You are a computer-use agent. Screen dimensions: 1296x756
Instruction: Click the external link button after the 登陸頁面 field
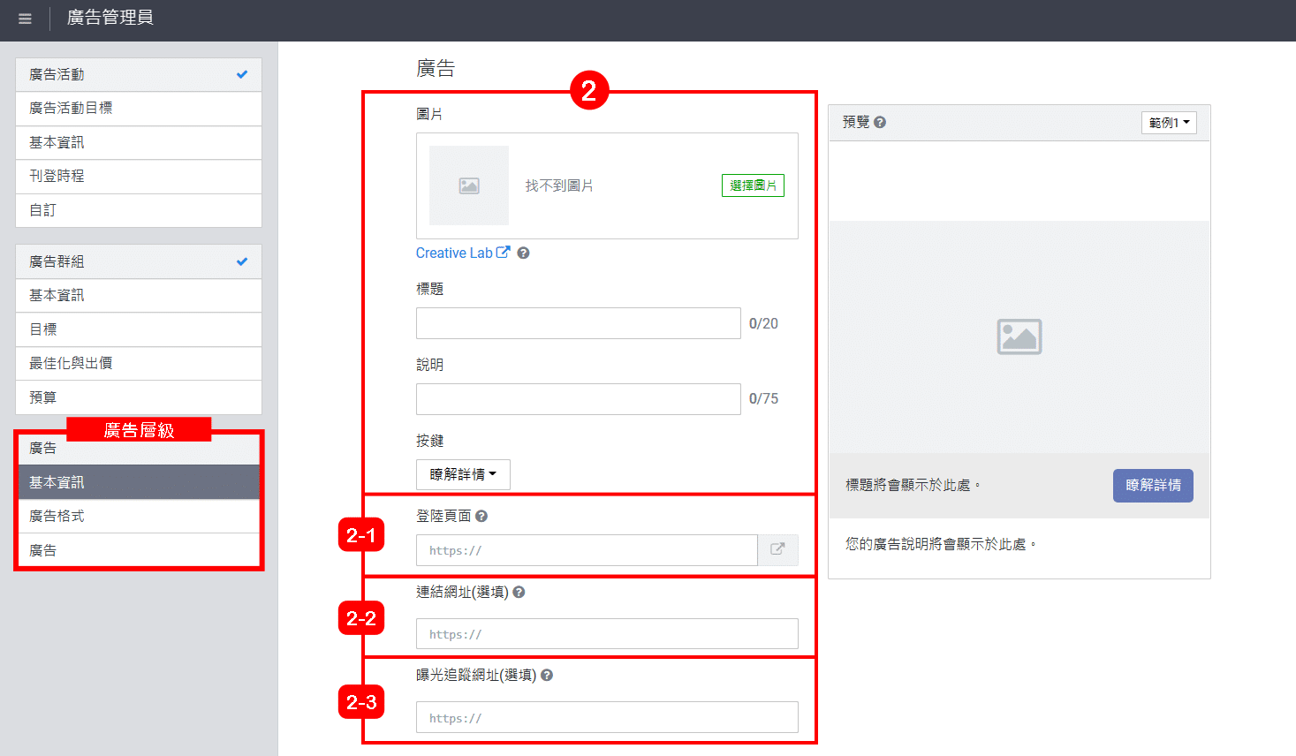pyautogui.click(x=778, y=549)
